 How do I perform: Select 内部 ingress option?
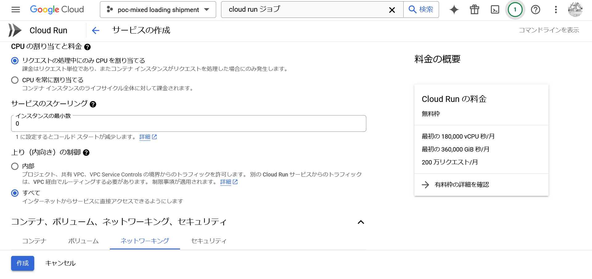pyautogui.click(x=15, y=166)
